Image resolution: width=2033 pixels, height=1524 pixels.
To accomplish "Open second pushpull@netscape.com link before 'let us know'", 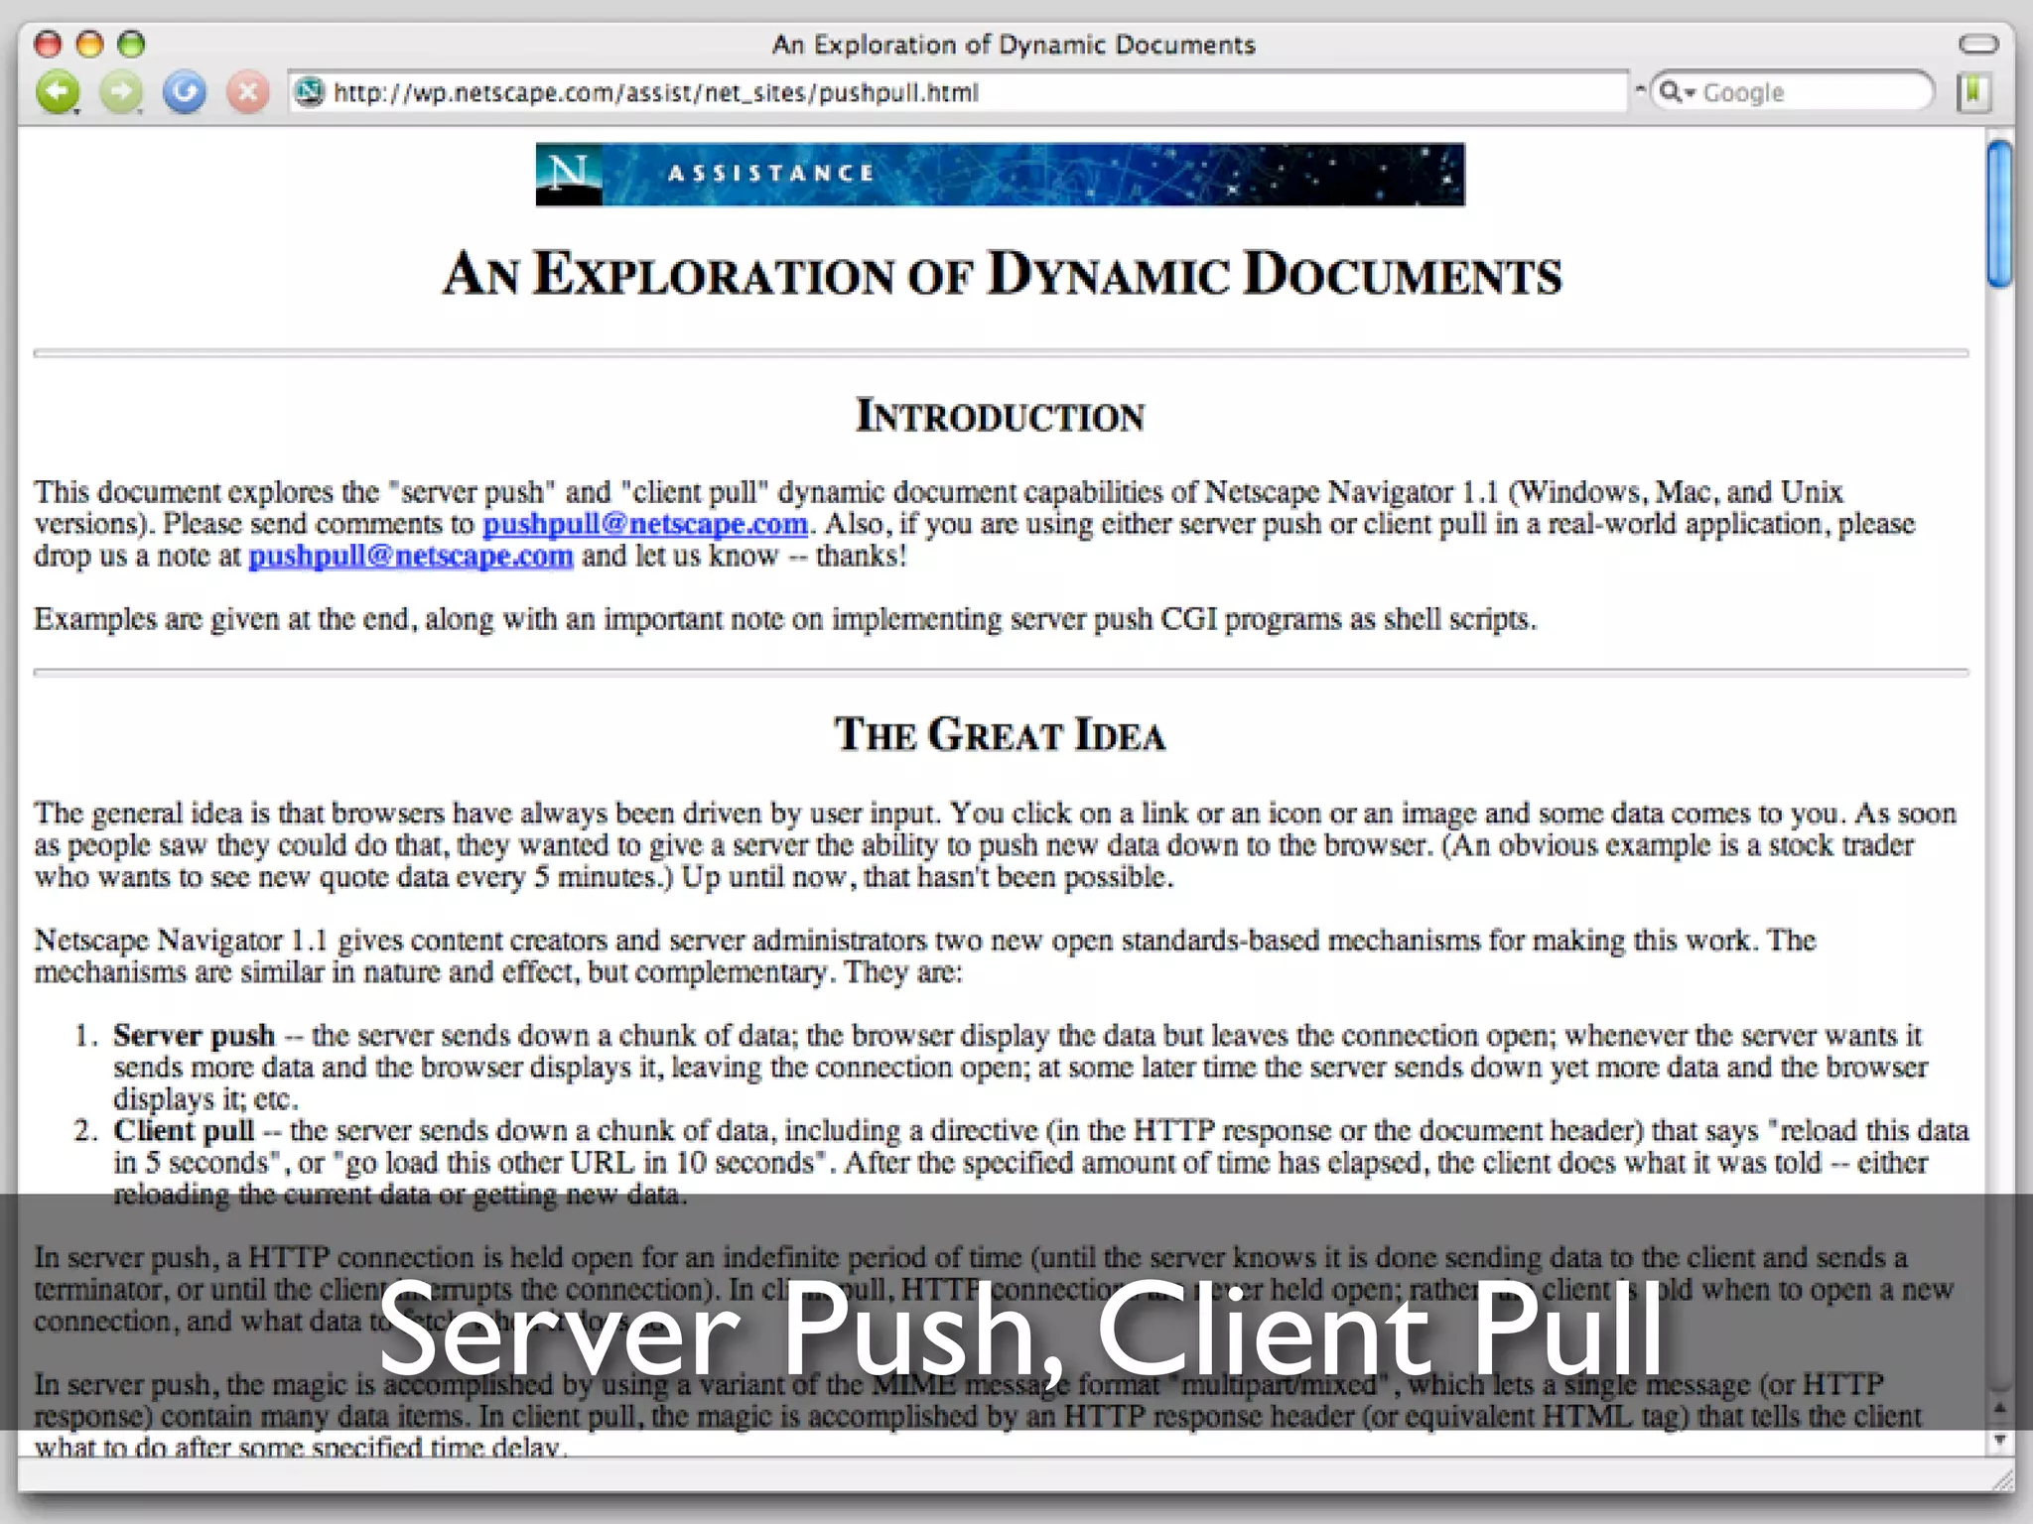I will pos(410,556).
